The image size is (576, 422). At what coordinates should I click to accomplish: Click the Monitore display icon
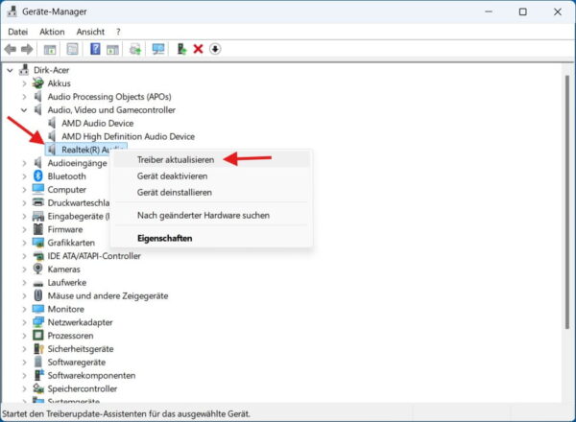37,309
